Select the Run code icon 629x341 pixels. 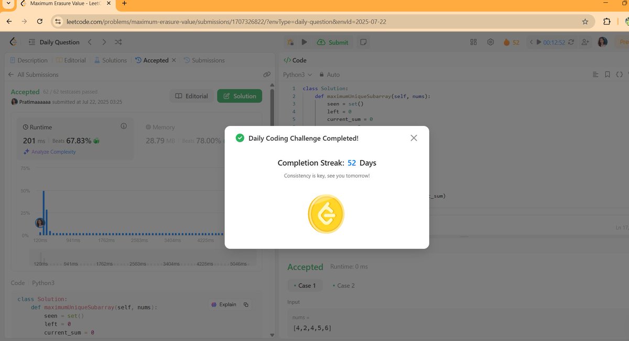(305, 42)
